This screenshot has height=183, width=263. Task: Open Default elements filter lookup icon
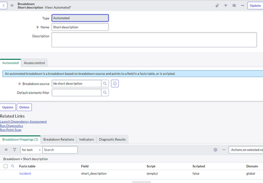click(105, 92)
